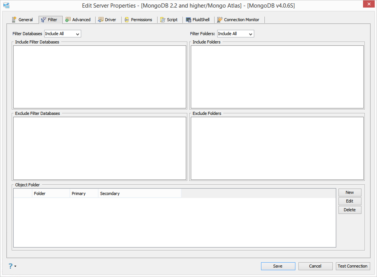Viewport: 377px width, 277px height.
Task: Click the Edit object folder button
Action: coord(350,201)
